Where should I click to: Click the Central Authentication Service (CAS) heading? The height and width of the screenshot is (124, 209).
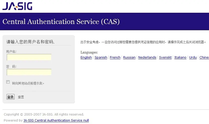(61, 21)
